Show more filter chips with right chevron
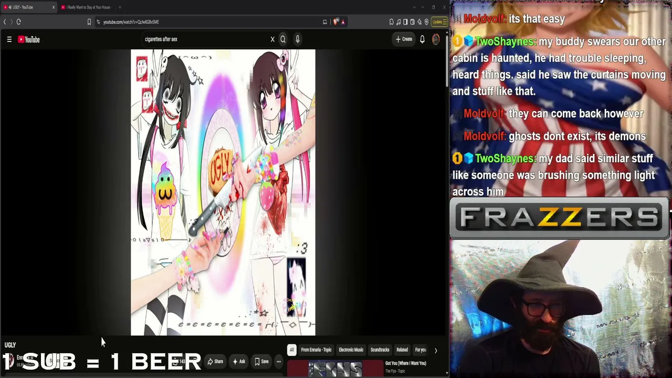 click(x=436, y=350)
